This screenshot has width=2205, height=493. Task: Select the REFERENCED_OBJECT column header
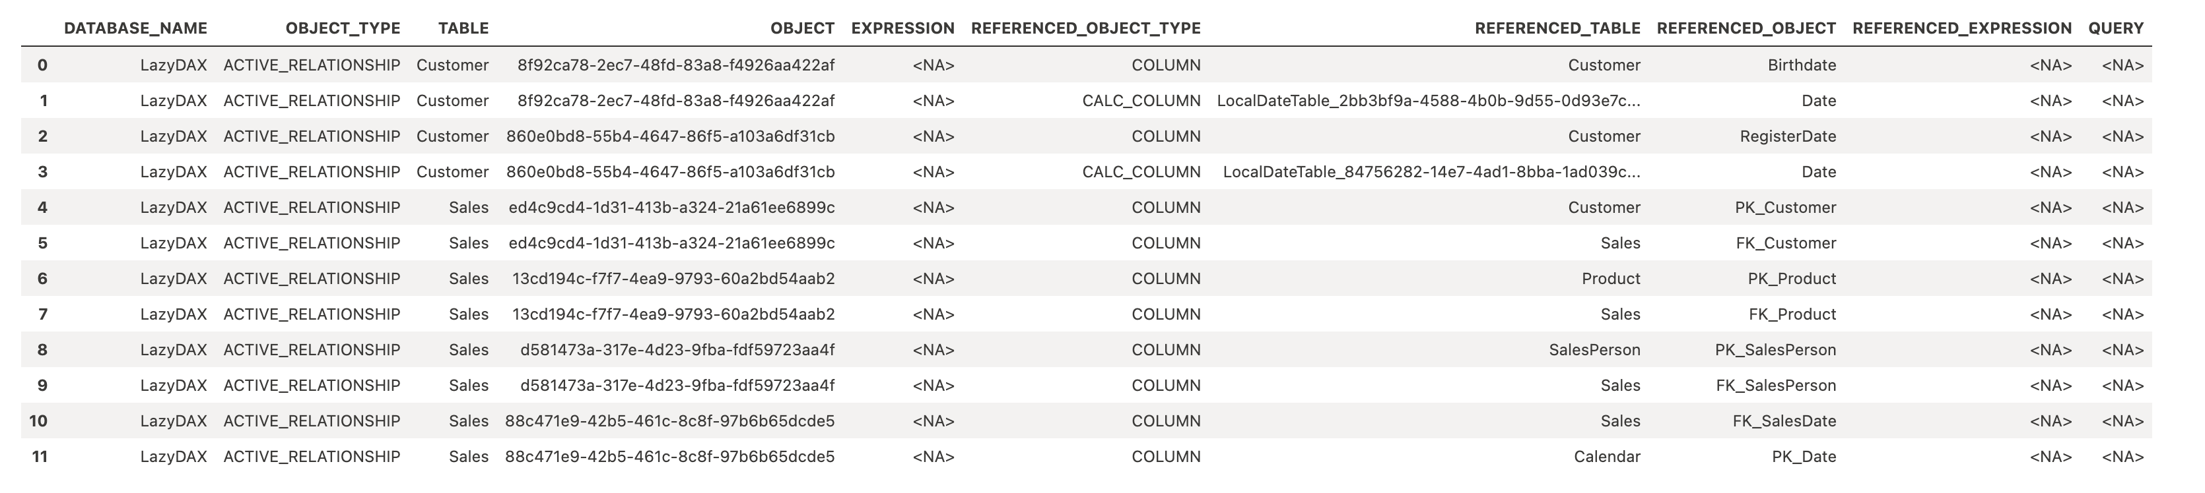1746,28
